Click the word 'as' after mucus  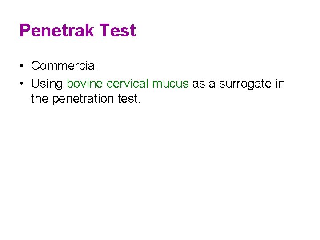[199, 84]
